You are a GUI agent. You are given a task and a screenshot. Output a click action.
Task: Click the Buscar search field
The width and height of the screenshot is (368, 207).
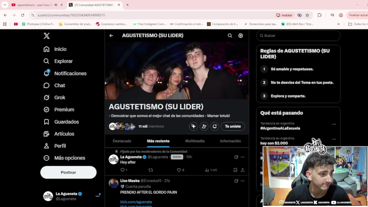point(298,36)
